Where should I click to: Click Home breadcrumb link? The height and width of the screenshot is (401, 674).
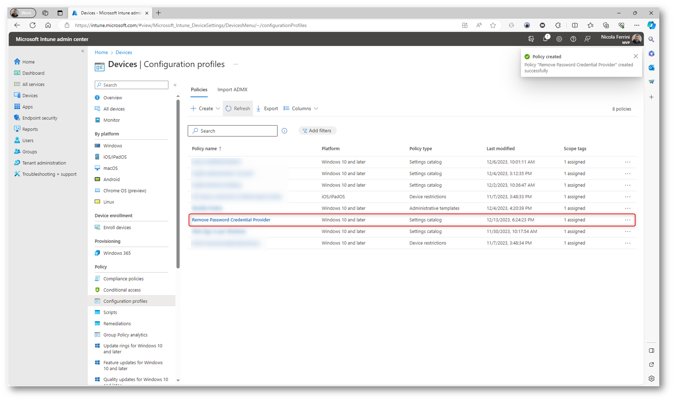101,52
